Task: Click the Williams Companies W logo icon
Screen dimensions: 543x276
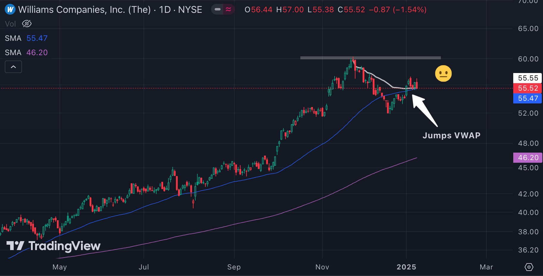Action: coord(10,10)
